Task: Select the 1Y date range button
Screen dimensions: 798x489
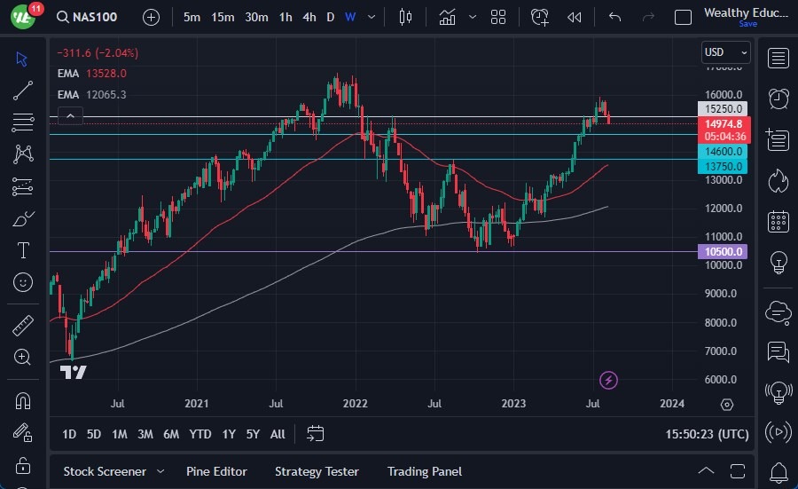Action: 229,434
